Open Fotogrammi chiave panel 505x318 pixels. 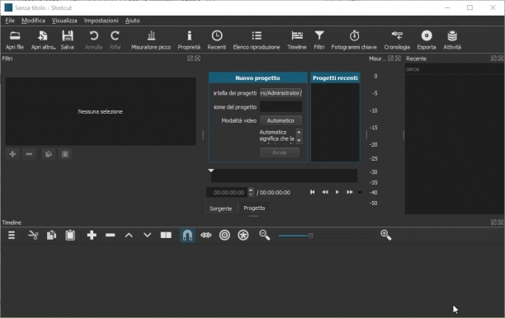click(x=354, y=40)
